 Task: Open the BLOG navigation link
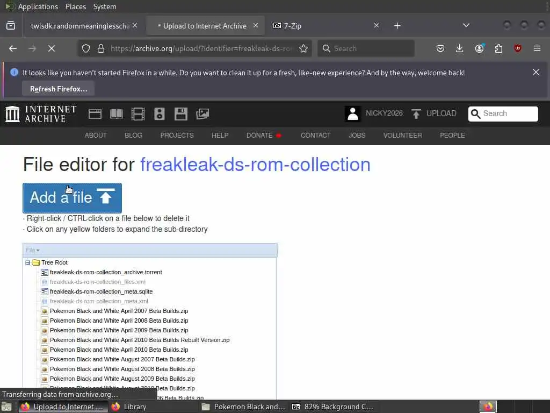133,136
